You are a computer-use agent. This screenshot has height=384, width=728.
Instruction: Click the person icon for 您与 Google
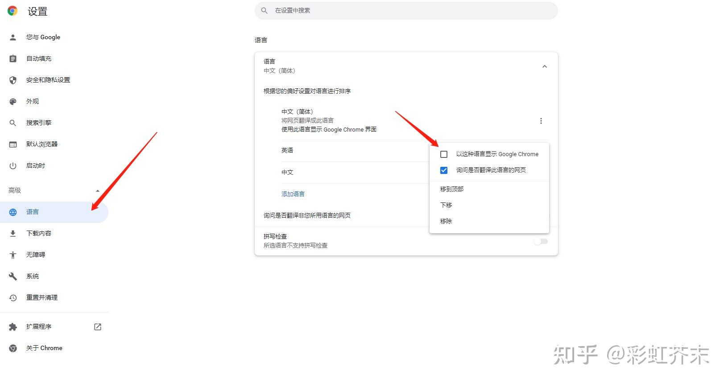(13, 37)
